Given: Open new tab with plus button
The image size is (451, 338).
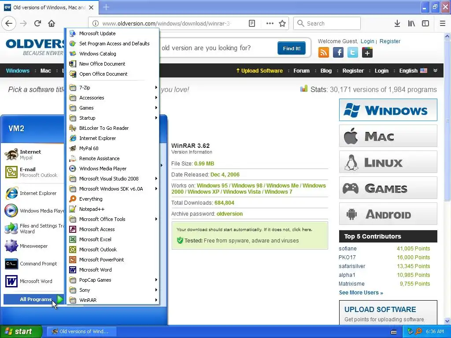Looking at the screenshot, I should 106,7.
